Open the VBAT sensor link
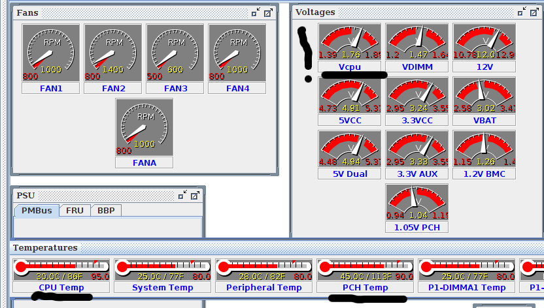This screenshot has width=544, height=308. [484, 121]
